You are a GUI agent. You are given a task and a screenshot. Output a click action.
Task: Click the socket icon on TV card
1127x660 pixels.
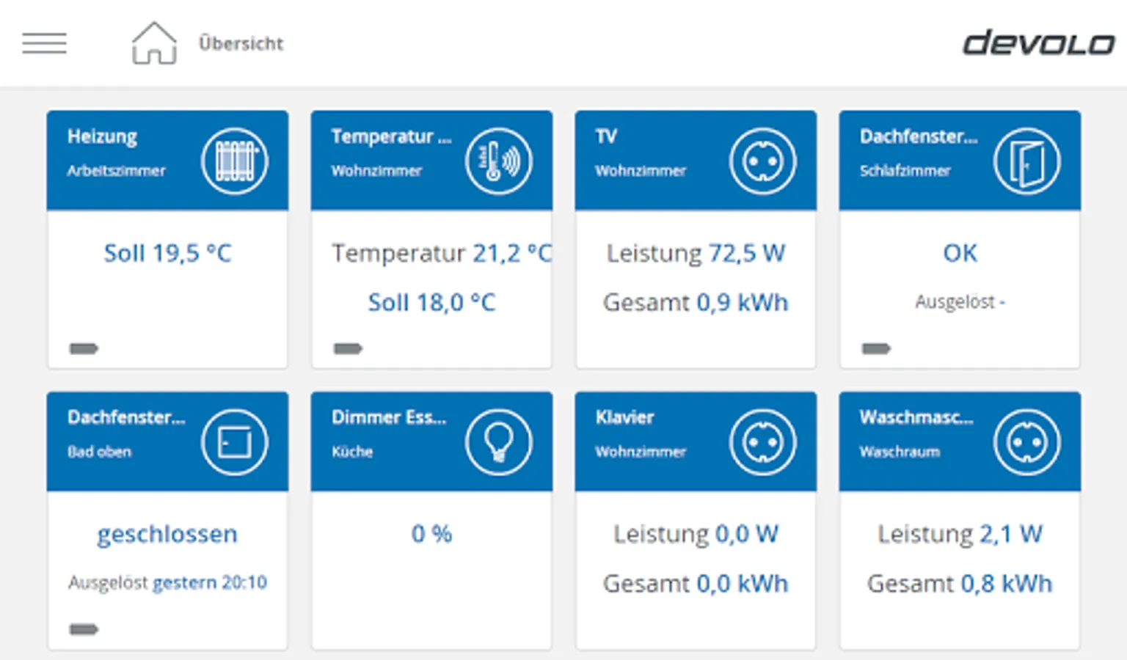click(763, 161)
